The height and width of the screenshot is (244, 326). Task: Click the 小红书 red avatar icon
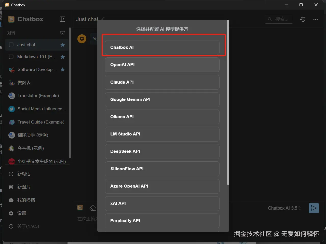click(x=12, y=161)
